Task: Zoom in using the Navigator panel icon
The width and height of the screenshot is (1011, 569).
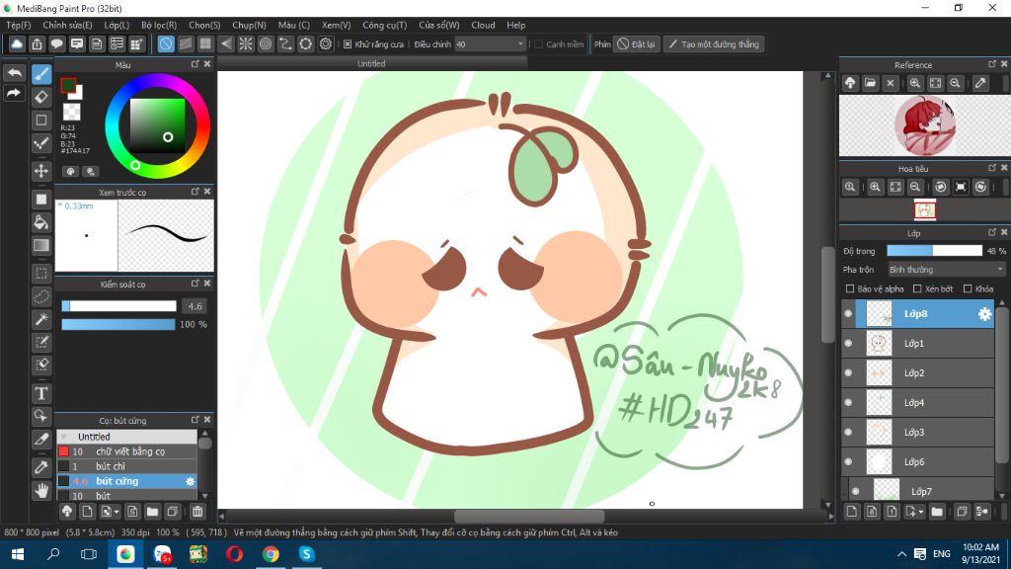Action: (875, 187)
